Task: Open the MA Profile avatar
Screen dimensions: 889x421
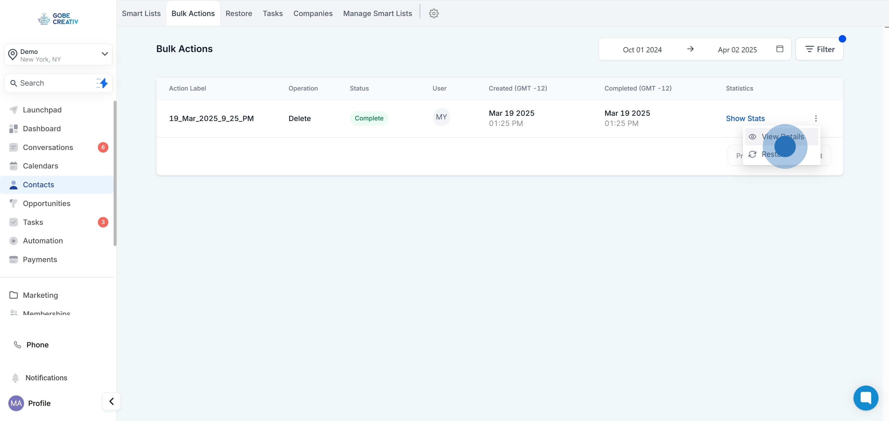Action: [x=16, y=403]
